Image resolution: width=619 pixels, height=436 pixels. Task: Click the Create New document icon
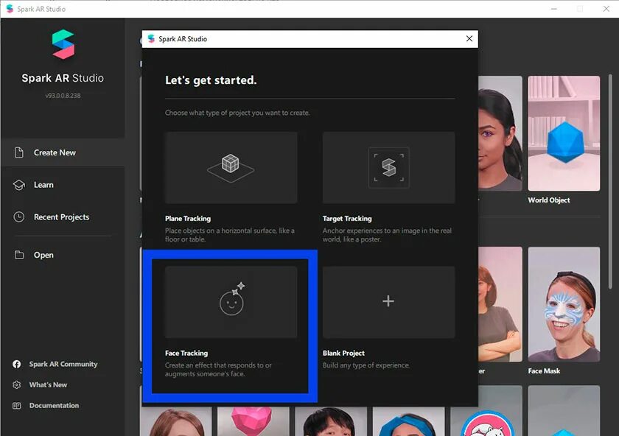point(19,152)
